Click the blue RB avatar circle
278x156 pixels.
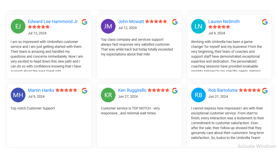point(198,95)
